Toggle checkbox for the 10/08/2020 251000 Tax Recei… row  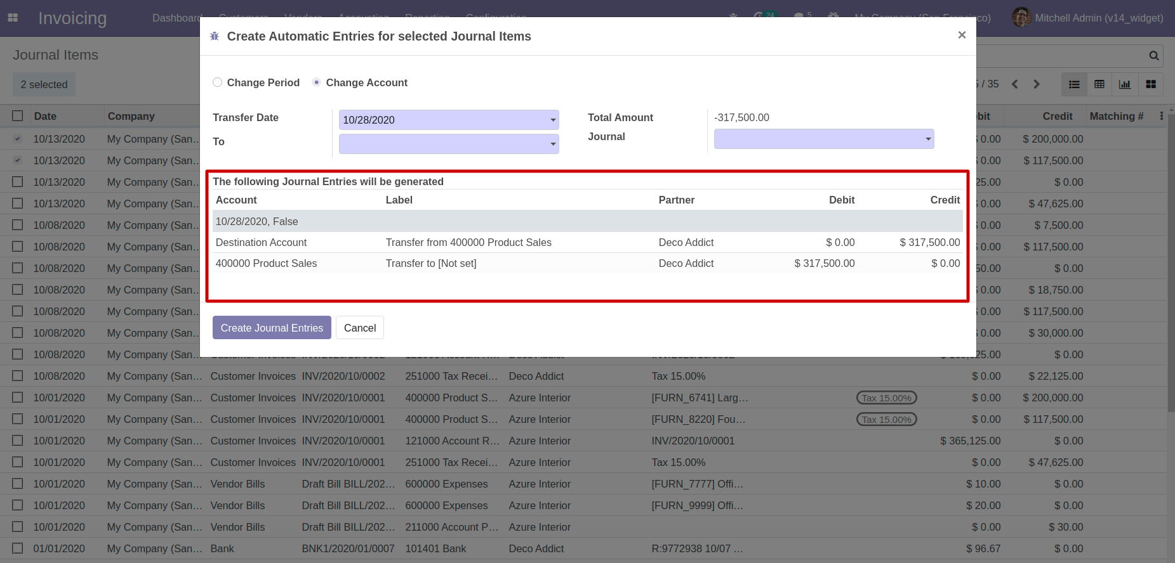(18, 376)
